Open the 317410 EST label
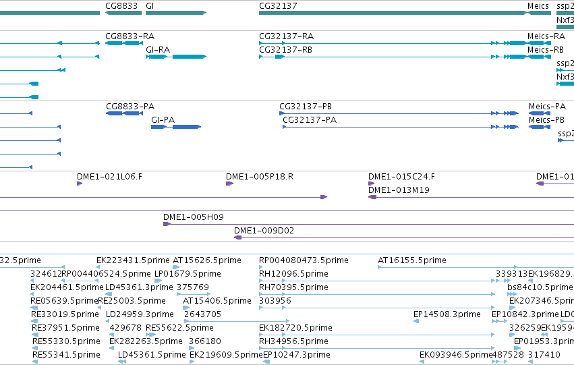 coord(544,355)
